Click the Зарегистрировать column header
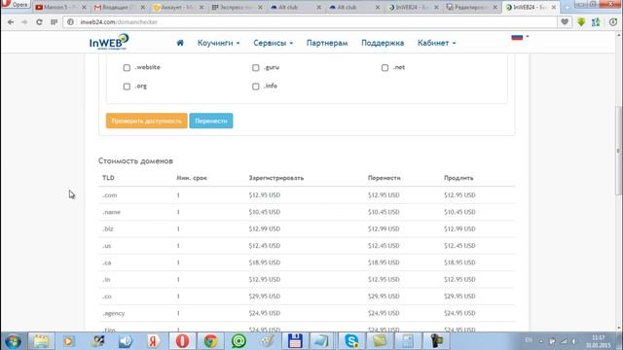Image resolution: width=623 pixels, height=350 pixels. (x=276, y=178)
